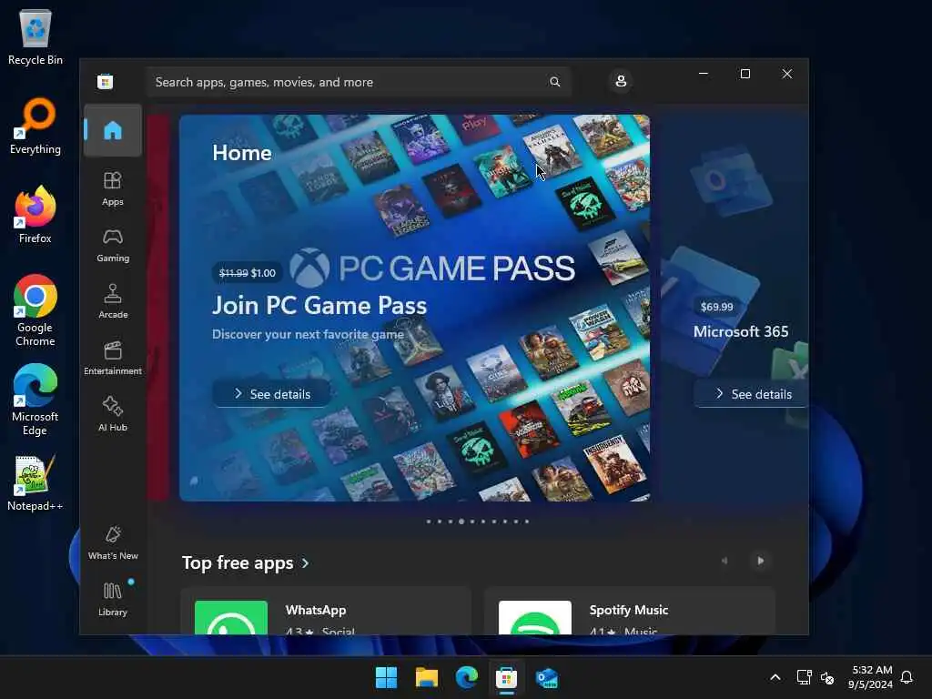Click the Join PC Game Pass title
The image size is (932, 699).
point(319,306)
